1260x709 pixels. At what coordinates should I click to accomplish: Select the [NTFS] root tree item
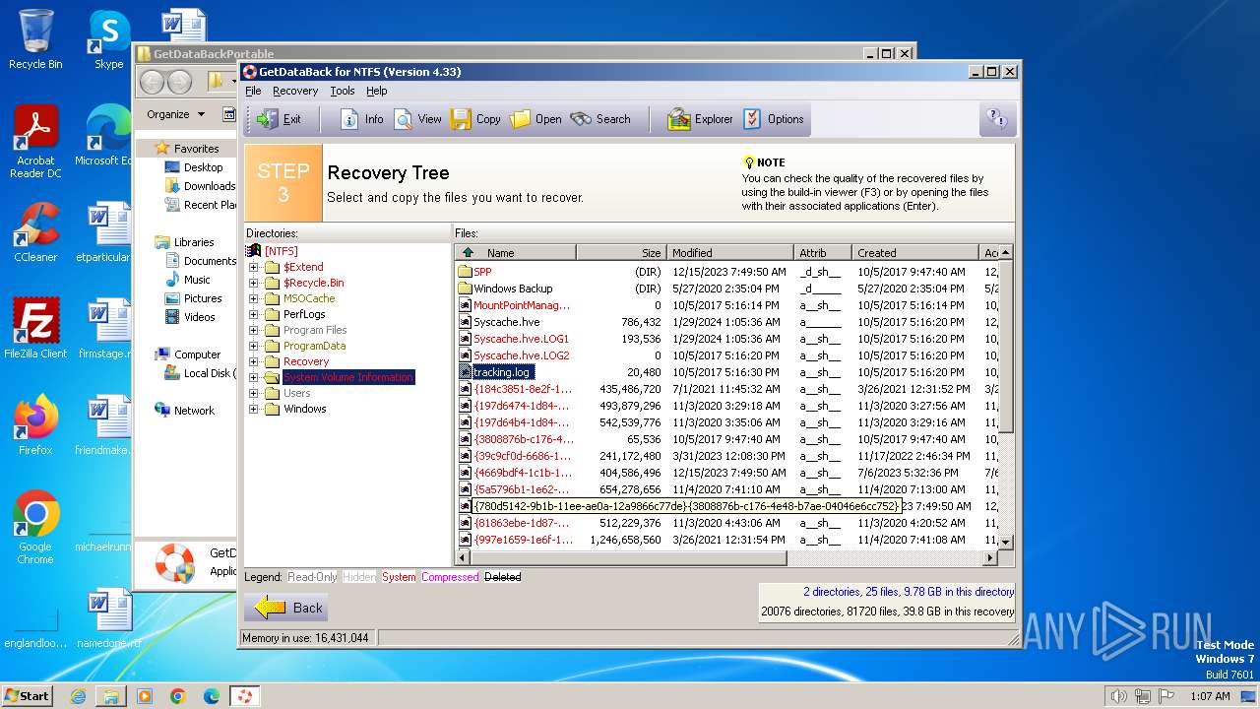tap(281, 251)
